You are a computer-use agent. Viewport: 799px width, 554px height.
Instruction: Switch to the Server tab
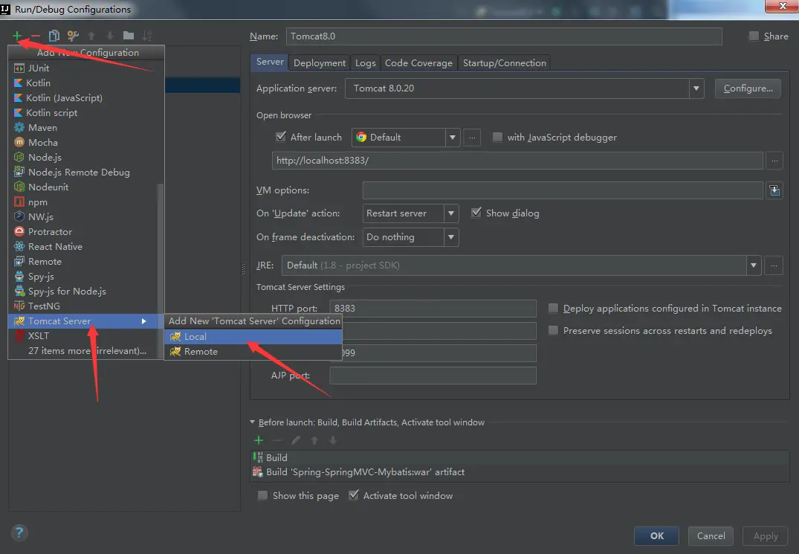coord(270,62)
